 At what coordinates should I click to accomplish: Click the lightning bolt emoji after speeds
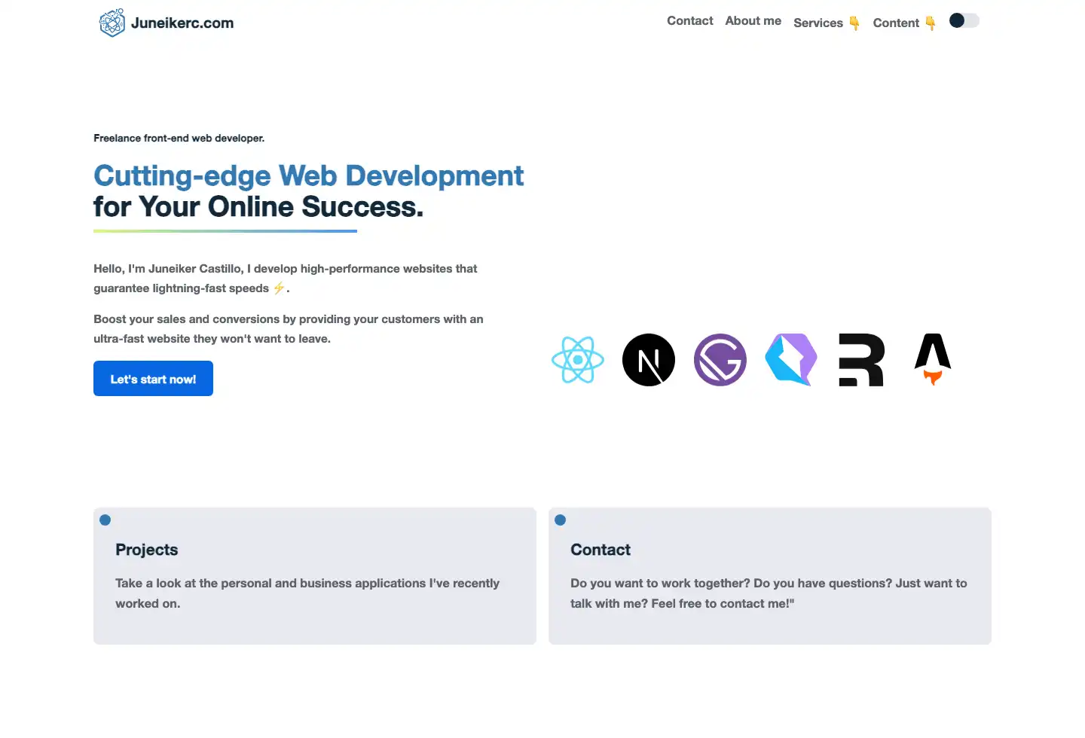point(279,288)
